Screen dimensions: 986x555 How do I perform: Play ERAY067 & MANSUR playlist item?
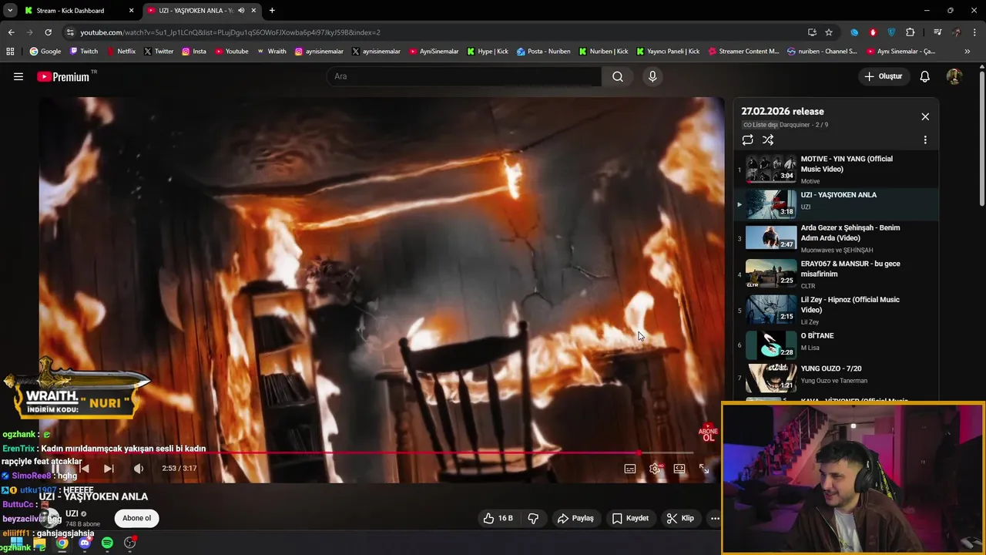pyautogui.click(x=836, y=274)
